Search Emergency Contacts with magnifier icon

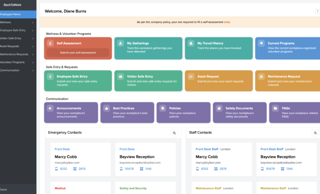pyautogui.click(x=174, y=133)
